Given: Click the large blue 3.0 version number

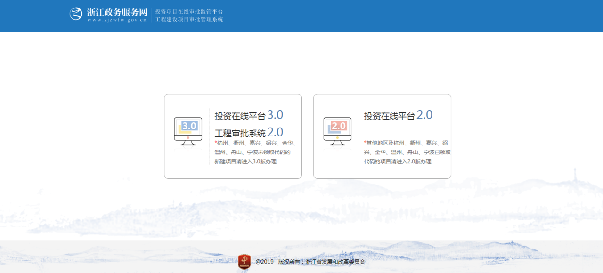Looking at the screenshot, I should pos(275,115).
